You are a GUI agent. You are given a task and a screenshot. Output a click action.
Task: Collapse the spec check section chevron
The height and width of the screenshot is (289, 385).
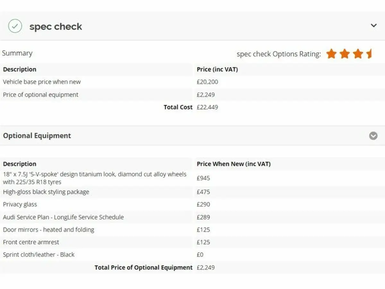373,25
